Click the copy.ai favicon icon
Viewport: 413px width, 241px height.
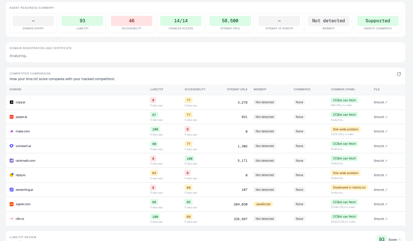pos(12,102)
